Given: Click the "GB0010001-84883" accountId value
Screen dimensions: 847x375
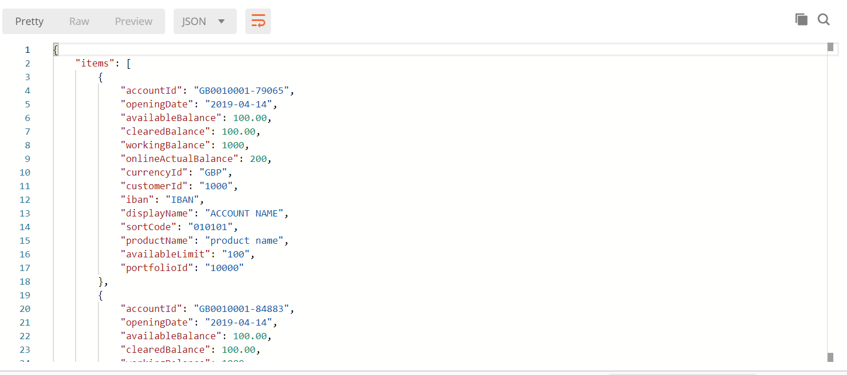Looking at the screenshot, I should click(x=243, y=309).
